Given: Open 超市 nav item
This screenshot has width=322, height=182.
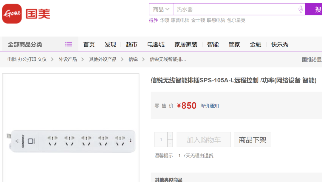Looking at the screenshot, I should [x=132, y=44].
